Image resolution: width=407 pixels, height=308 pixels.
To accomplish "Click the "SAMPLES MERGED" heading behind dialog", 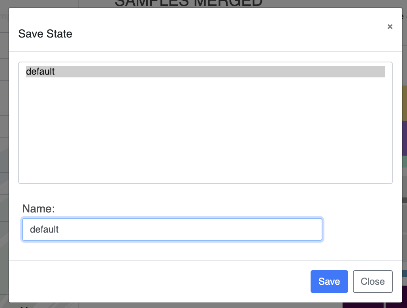I will pyautogui.click(x=188, y=4).
